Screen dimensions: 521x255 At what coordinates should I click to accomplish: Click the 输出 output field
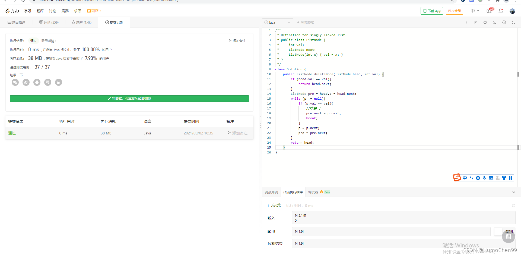click(x=391, y=232)
